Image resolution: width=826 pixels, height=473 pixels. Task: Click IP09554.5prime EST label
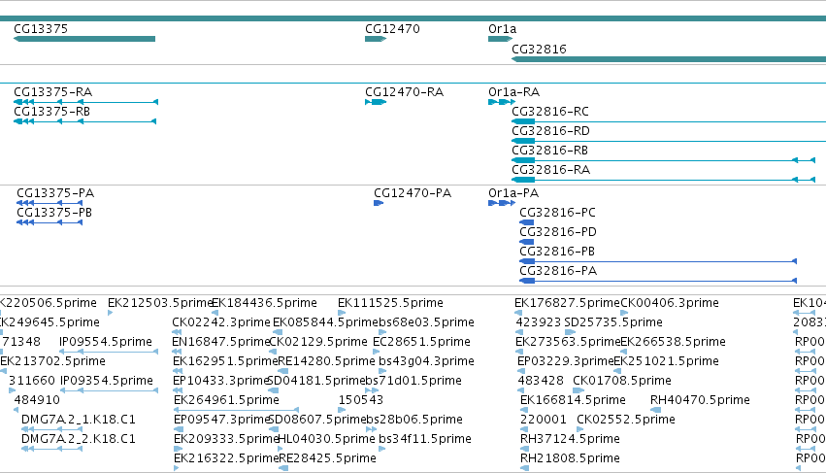pos(106,342)
